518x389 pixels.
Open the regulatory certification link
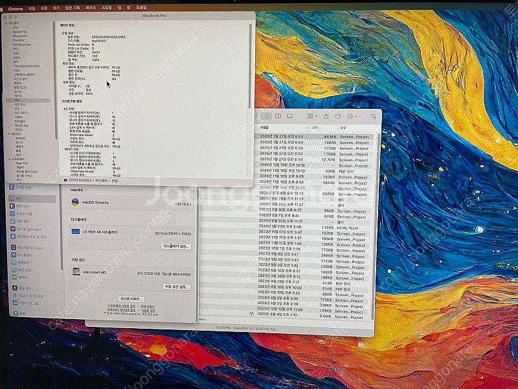(148, 306)
